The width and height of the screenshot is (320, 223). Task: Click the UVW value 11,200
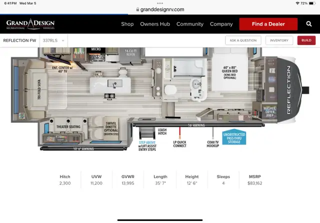click(96, 183)
